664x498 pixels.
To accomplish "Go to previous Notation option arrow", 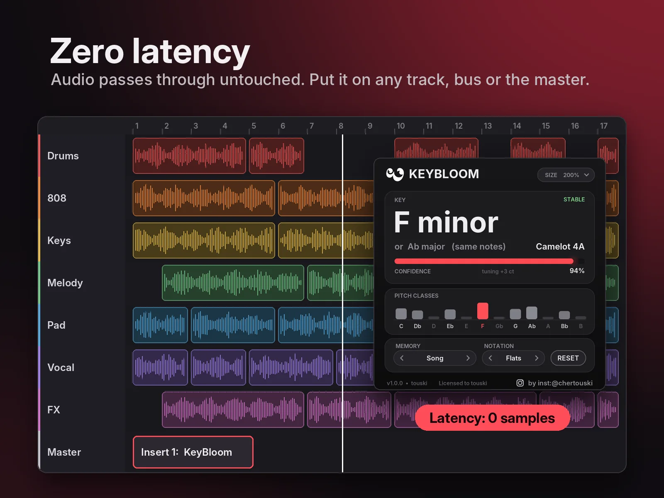I will coord(490,358).
